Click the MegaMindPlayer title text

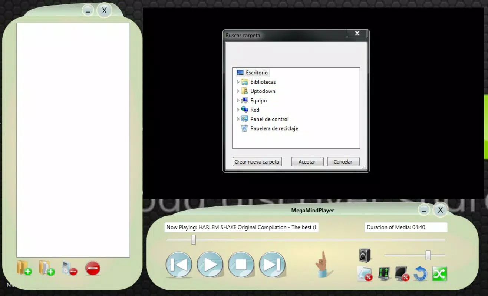point(313,211)
